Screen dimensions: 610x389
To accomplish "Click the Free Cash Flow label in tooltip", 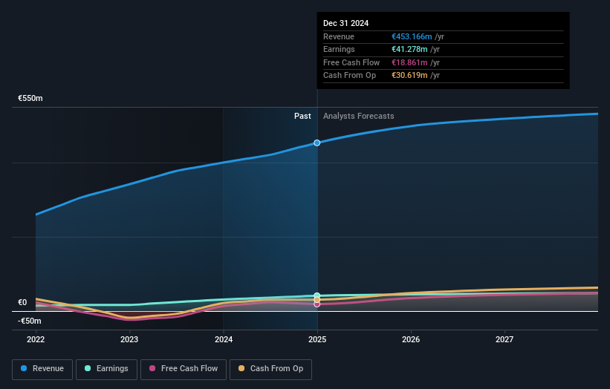I will click(351, 62).
